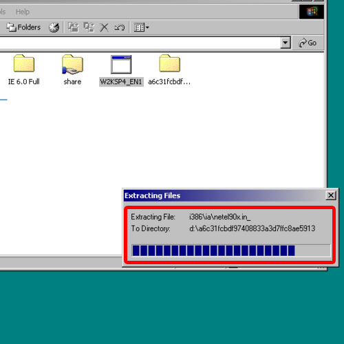344x344 pixels.
Task: Open the Views dropdown button
Action: click(141, 28)
